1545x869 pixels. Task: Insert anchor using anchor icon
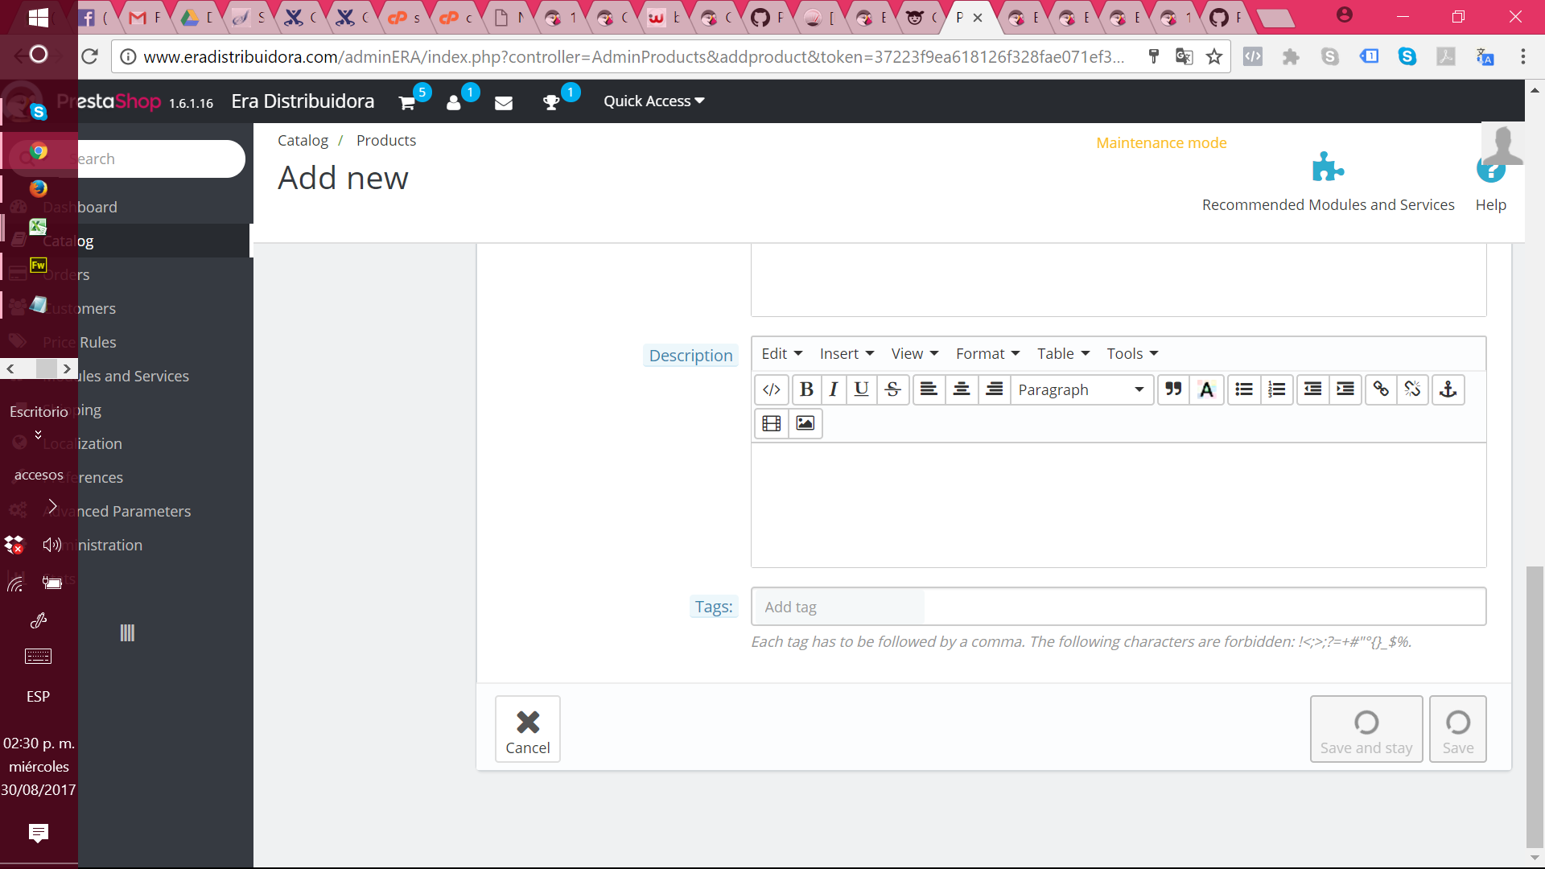point(1448,389)
